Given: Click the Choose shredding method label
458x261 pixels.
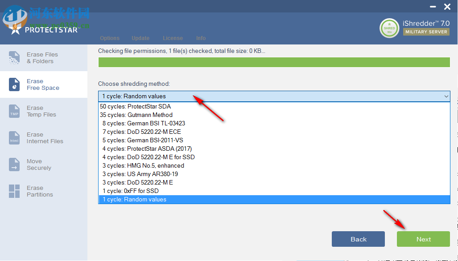Looking at the screenshot, I should (134, 84).
